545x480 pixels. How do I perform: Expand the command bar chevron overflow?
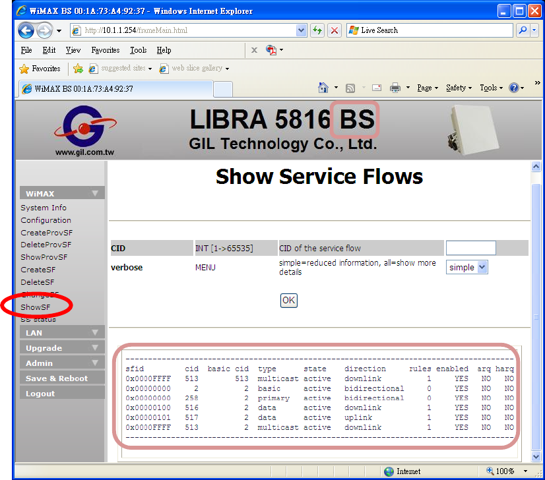(537, 82)
